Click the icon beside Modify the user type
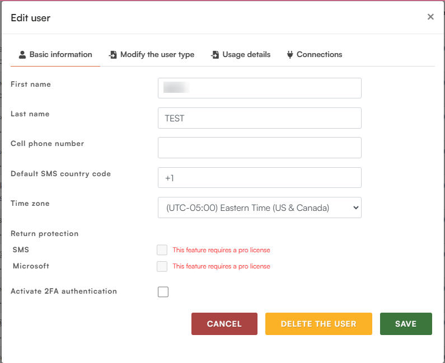 pyautogui.click(x=113, y=55)
